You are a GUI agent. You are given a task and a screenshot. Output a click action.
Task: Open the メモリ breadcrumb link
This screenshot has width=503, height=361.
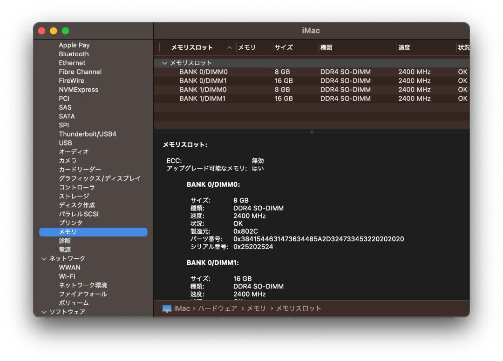coord(255,308)
